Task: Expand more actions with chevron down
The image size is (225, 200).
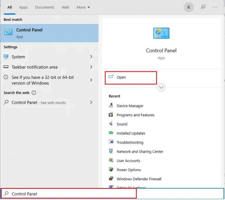Action: click(161, 87)
